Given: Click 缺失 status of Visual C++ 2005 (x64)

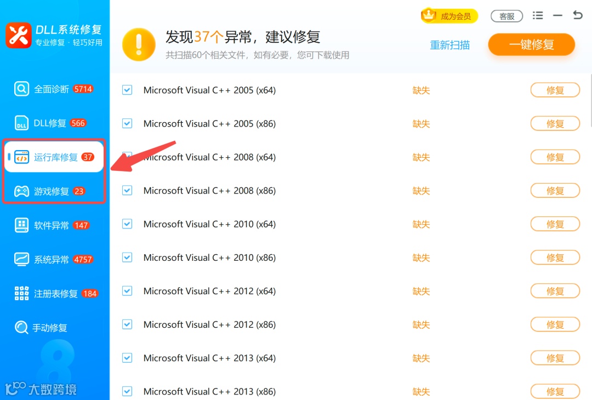Looking at the screenshot, I should point(421,90).
